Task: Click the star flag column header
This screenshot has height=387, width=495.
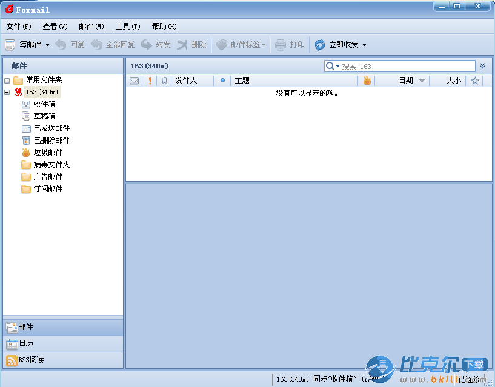Action: click(x=475, y=81)
